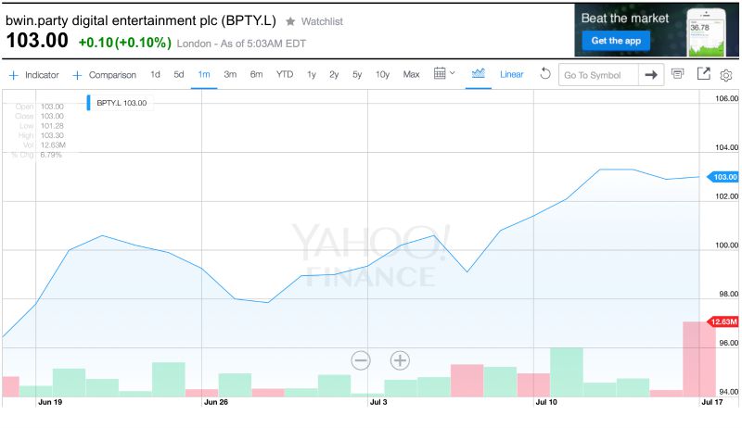Click the star icon beside Watchlist
The width and height of the screenshot is (742, 428).
point(290,20)
